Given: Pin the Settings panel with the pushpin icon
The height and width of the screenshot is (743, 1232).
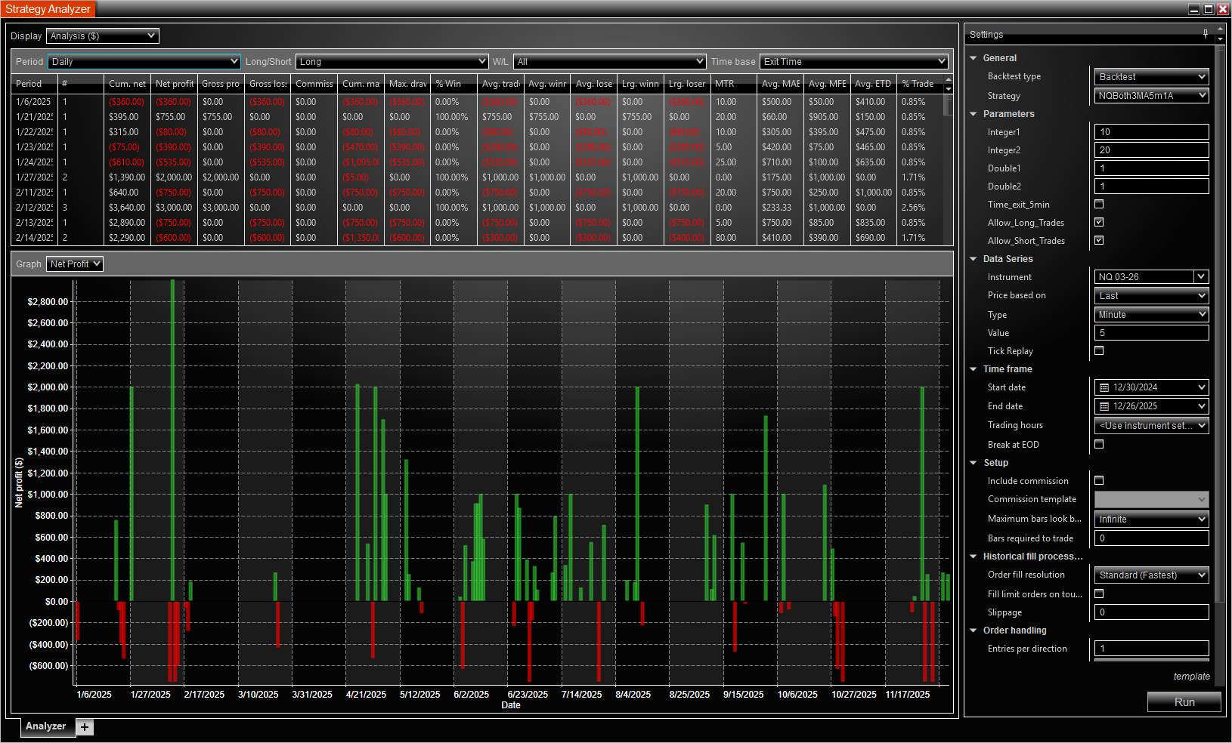Looking at the screenshot, I should 1205,33.
